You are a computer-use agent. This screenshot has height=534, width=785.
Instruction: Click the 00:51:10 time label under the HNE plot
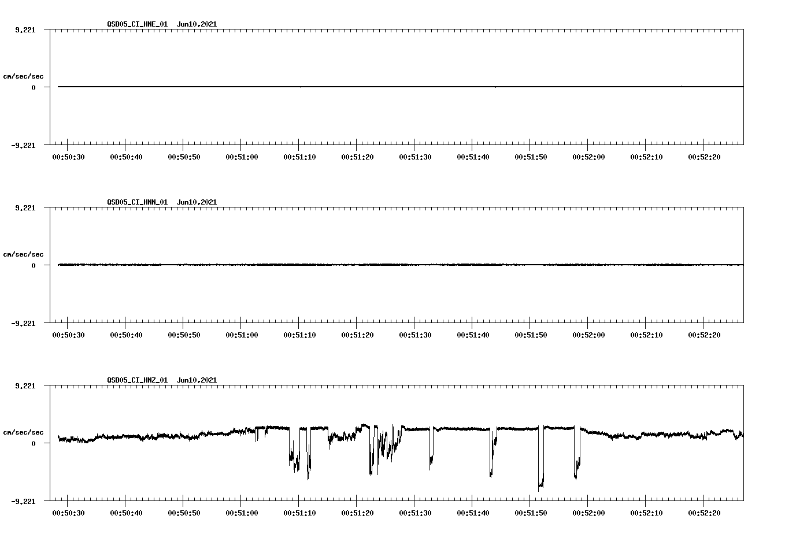299,157
